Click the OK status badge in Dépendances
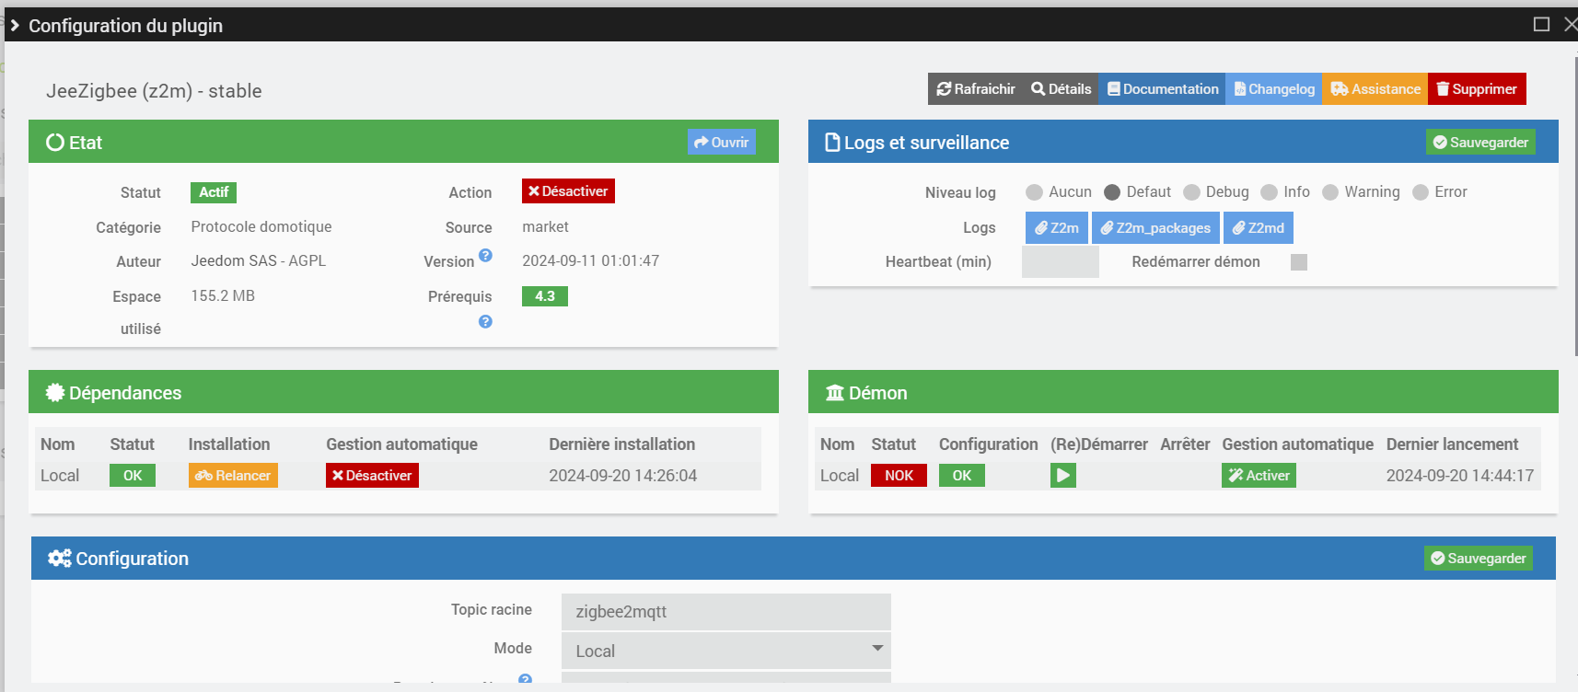 click(133, 476)
